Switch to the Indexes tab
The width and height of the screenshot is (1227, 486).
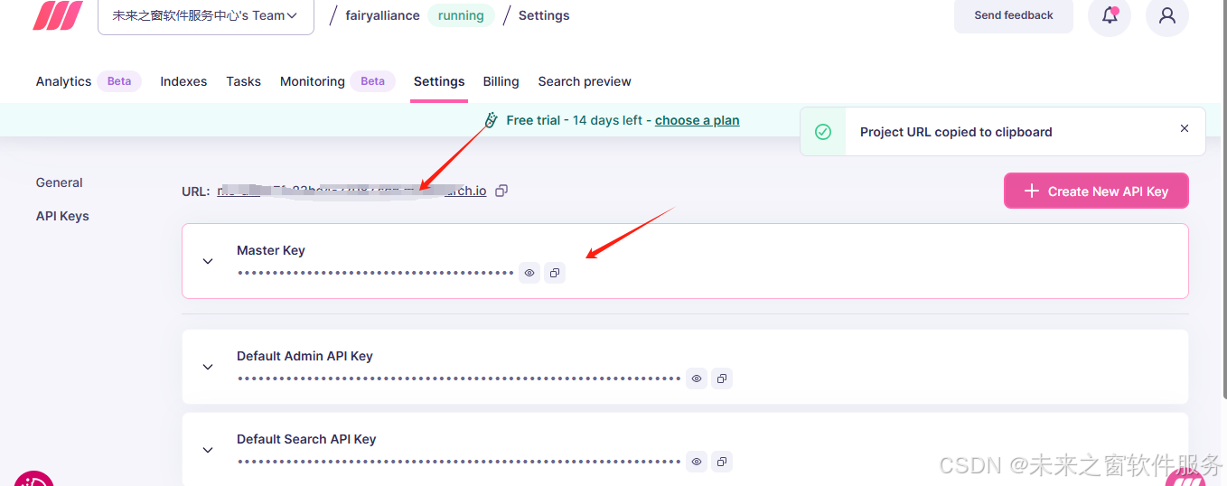click(183, 81)
